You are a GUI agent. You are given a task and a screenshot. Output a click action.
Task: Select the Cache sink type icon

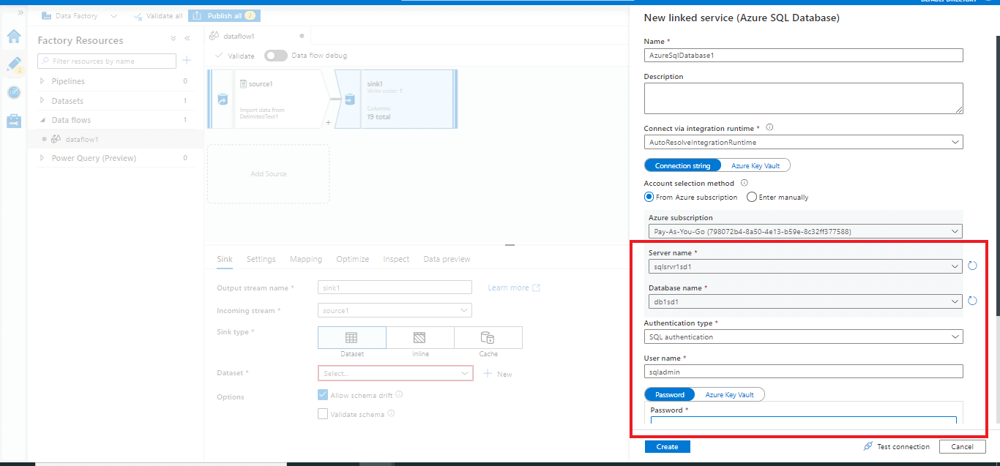pyautogui.click(x=488, y=338)
